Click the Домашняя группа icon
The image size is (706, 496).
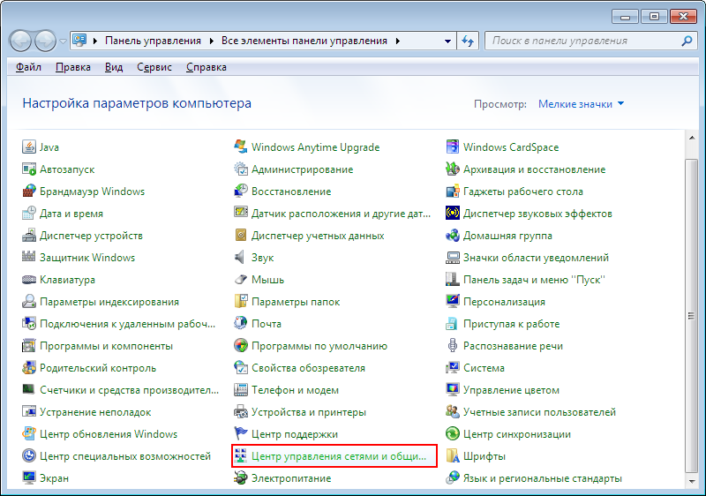pyautogui.click(x=452, y=236)
